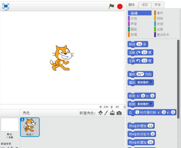Switch to the 声音 sounds tab
The width and height of the screenshot is (181, 148).
[x=158, y=5]
